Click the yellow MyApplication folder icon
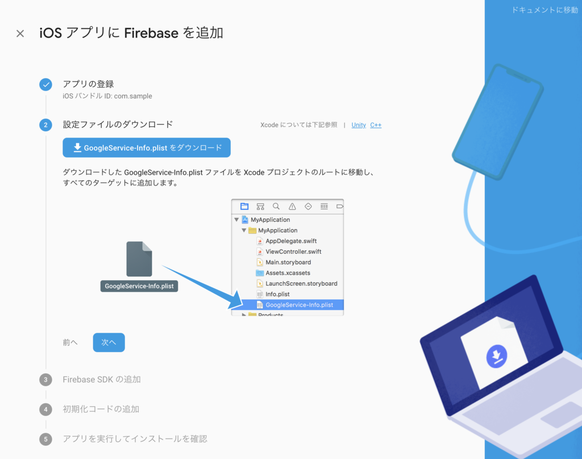Viewport: 582px width, 459px height. (252, 230)
